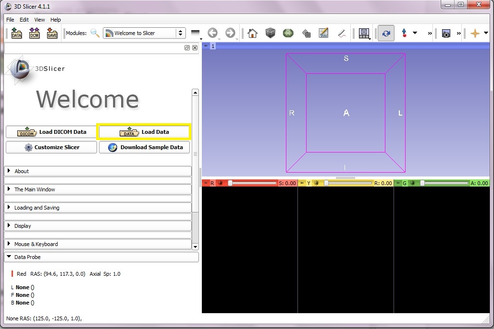Screen dimensions: 494x329
Task: Toggle the persistent place mode button
Action: [386, 33]
